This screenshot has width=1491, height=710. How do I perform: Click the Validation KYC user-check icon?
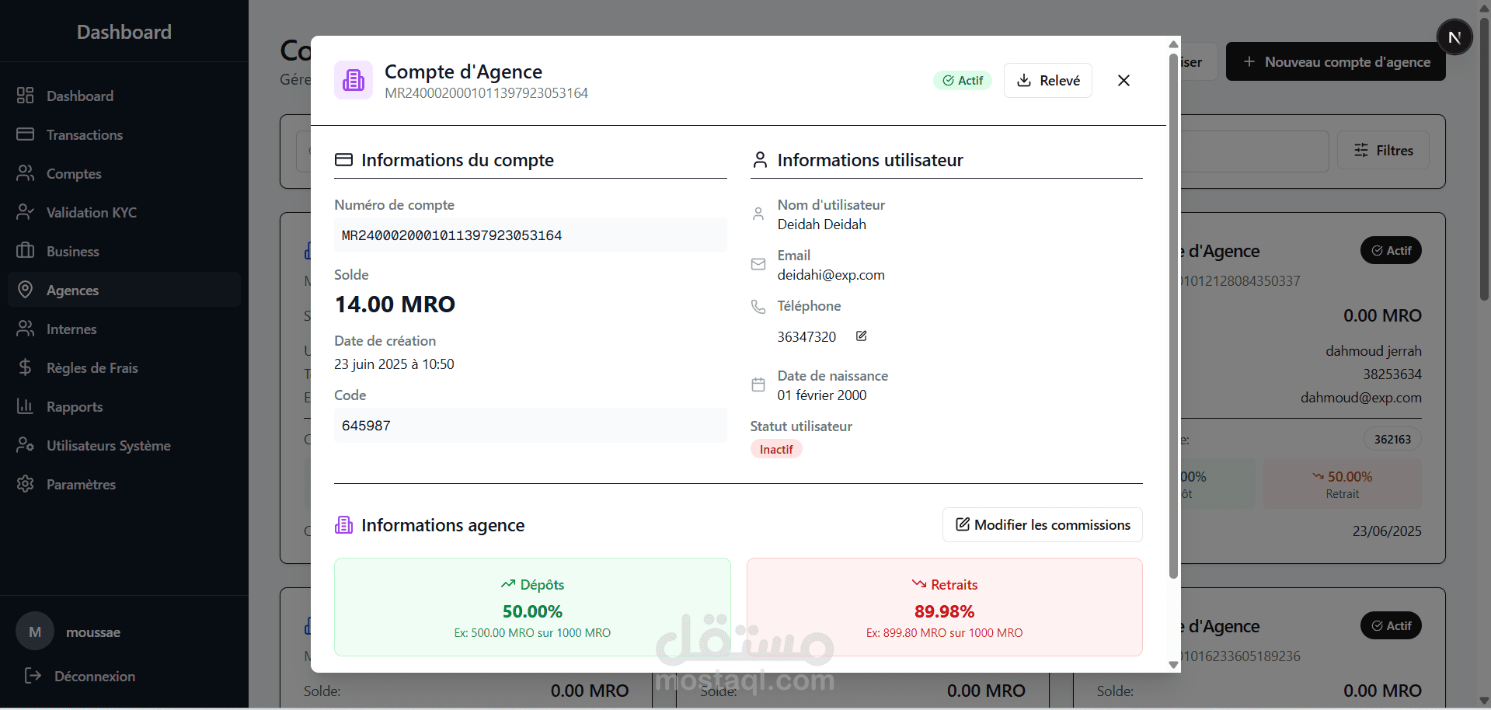tap(25, 211)
